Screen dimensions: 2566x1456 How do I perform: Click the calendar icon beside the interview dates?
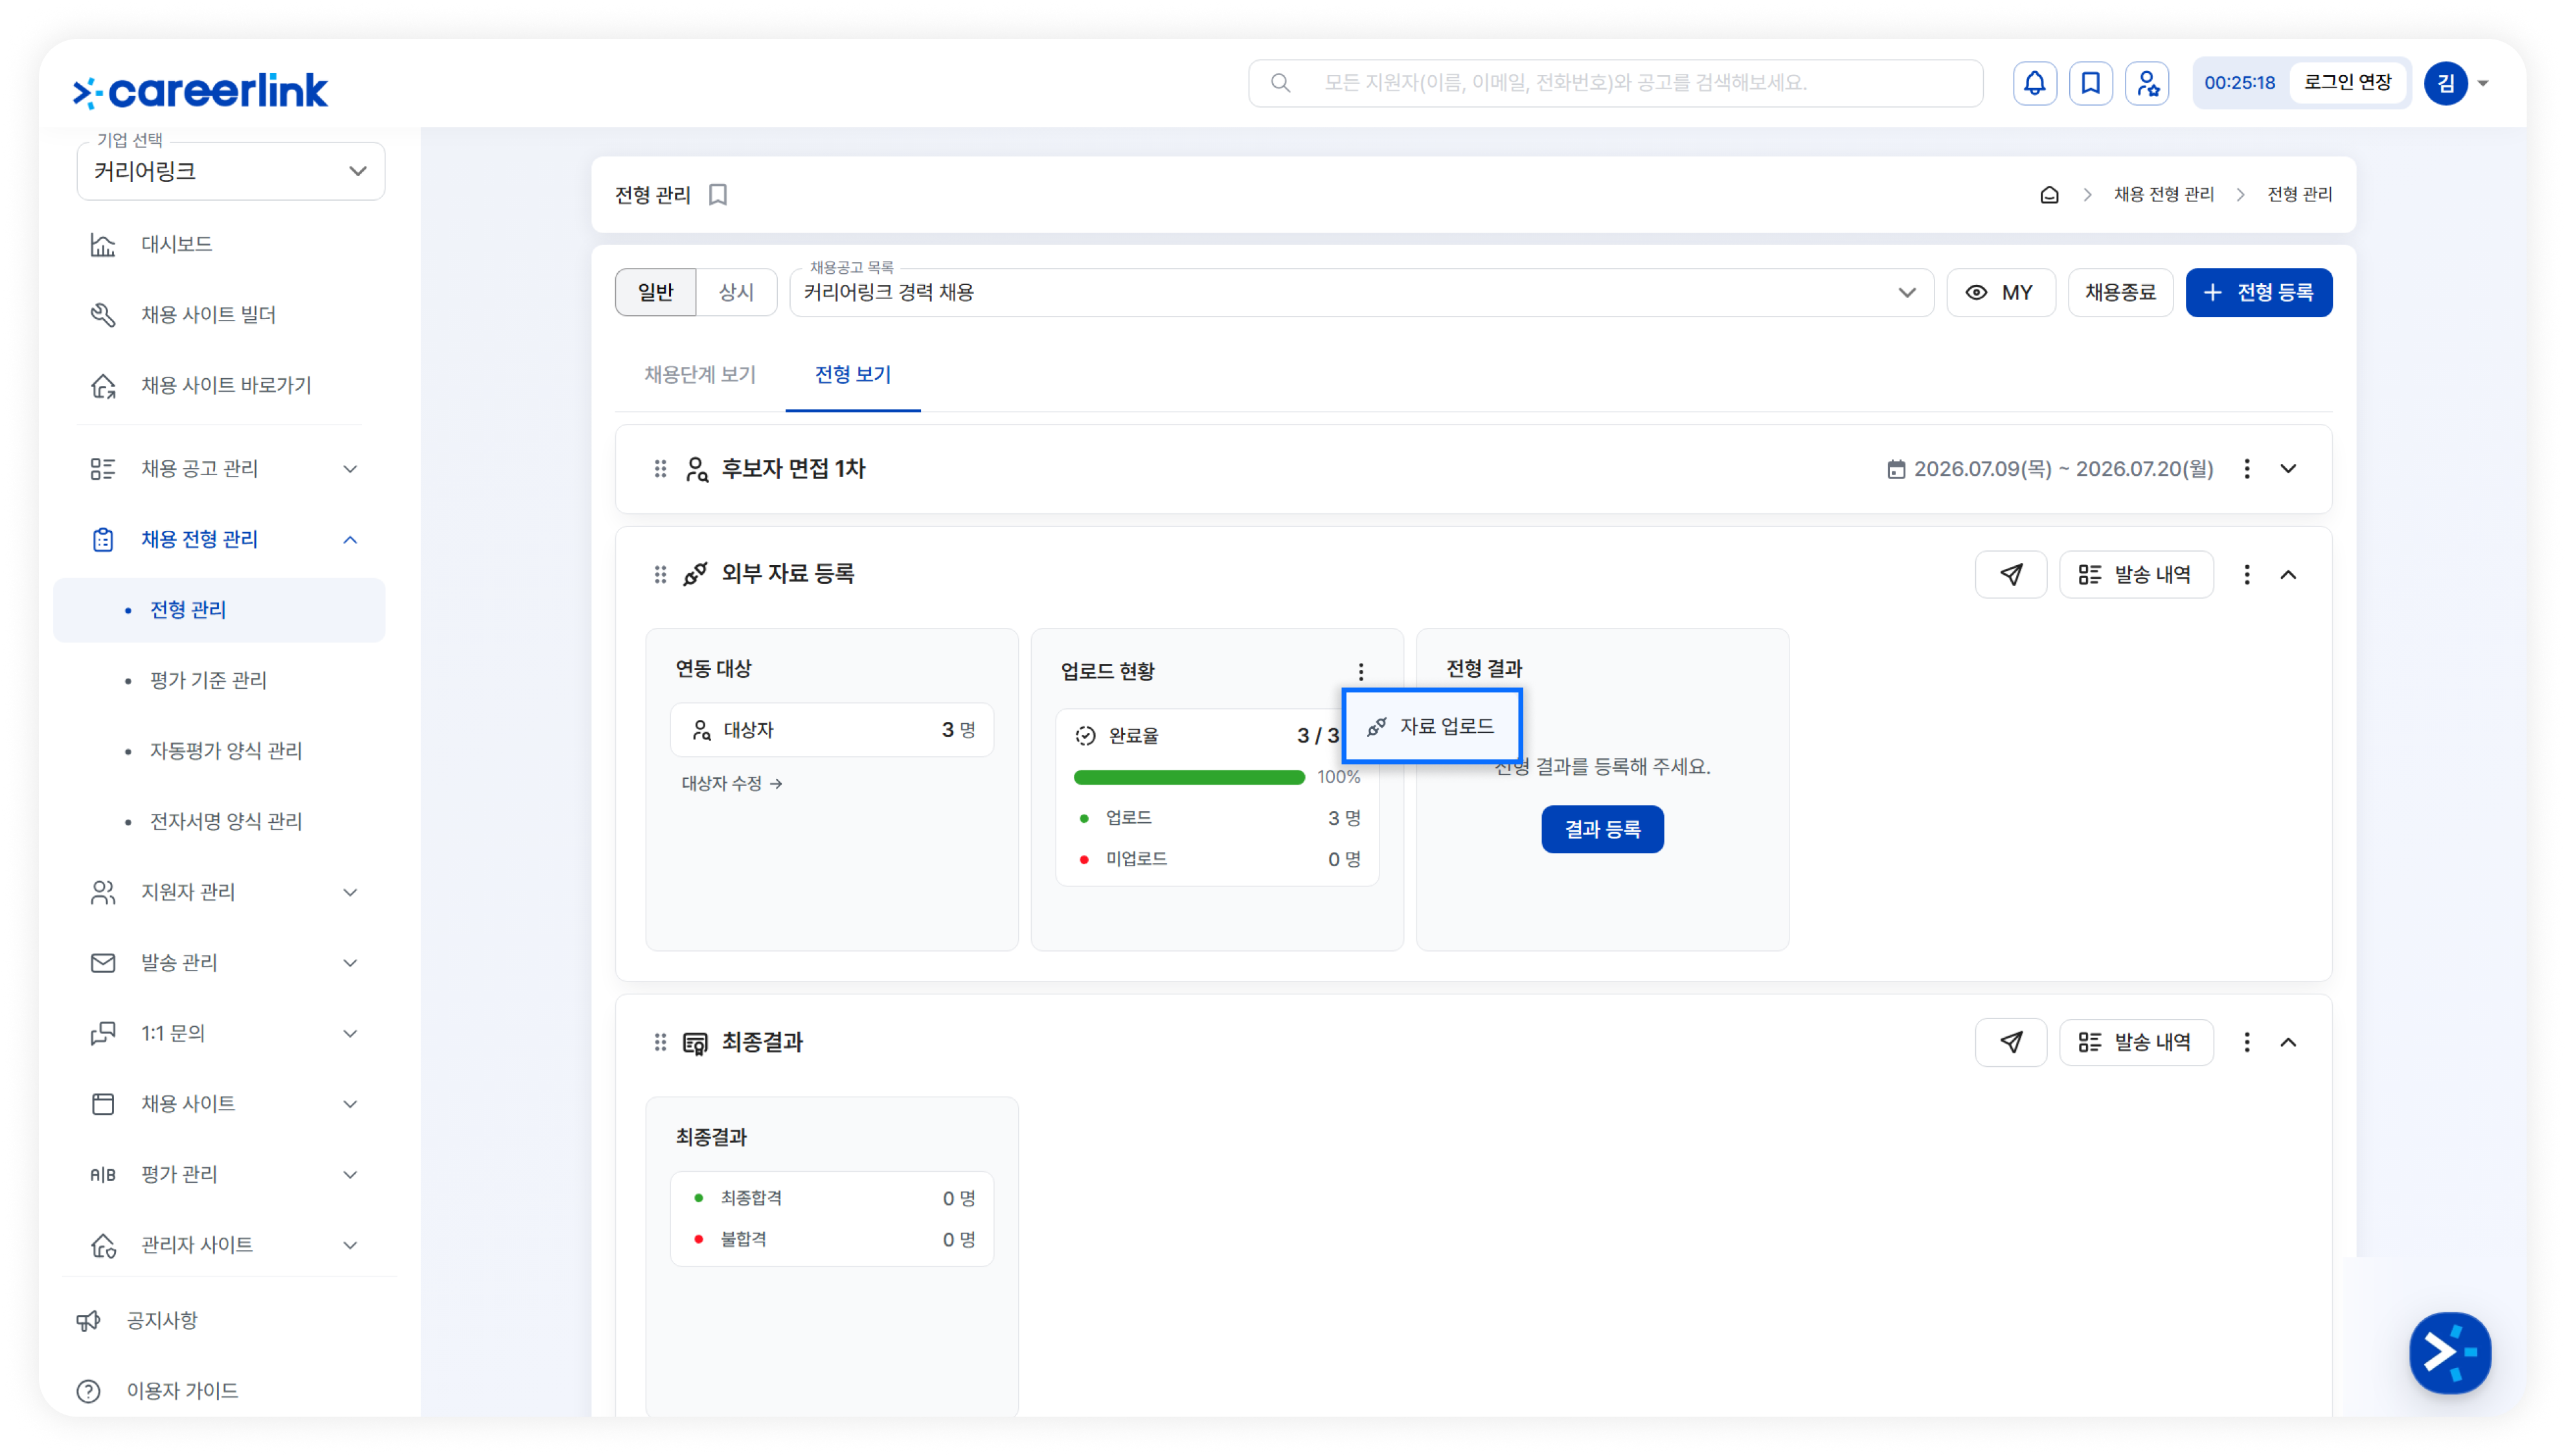[1896, 469]
